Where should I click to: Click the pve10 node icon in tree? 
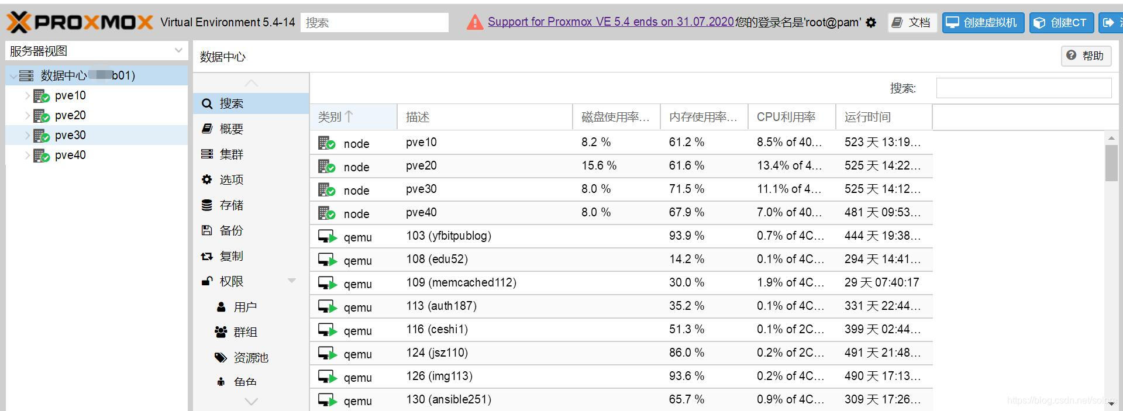42,96
